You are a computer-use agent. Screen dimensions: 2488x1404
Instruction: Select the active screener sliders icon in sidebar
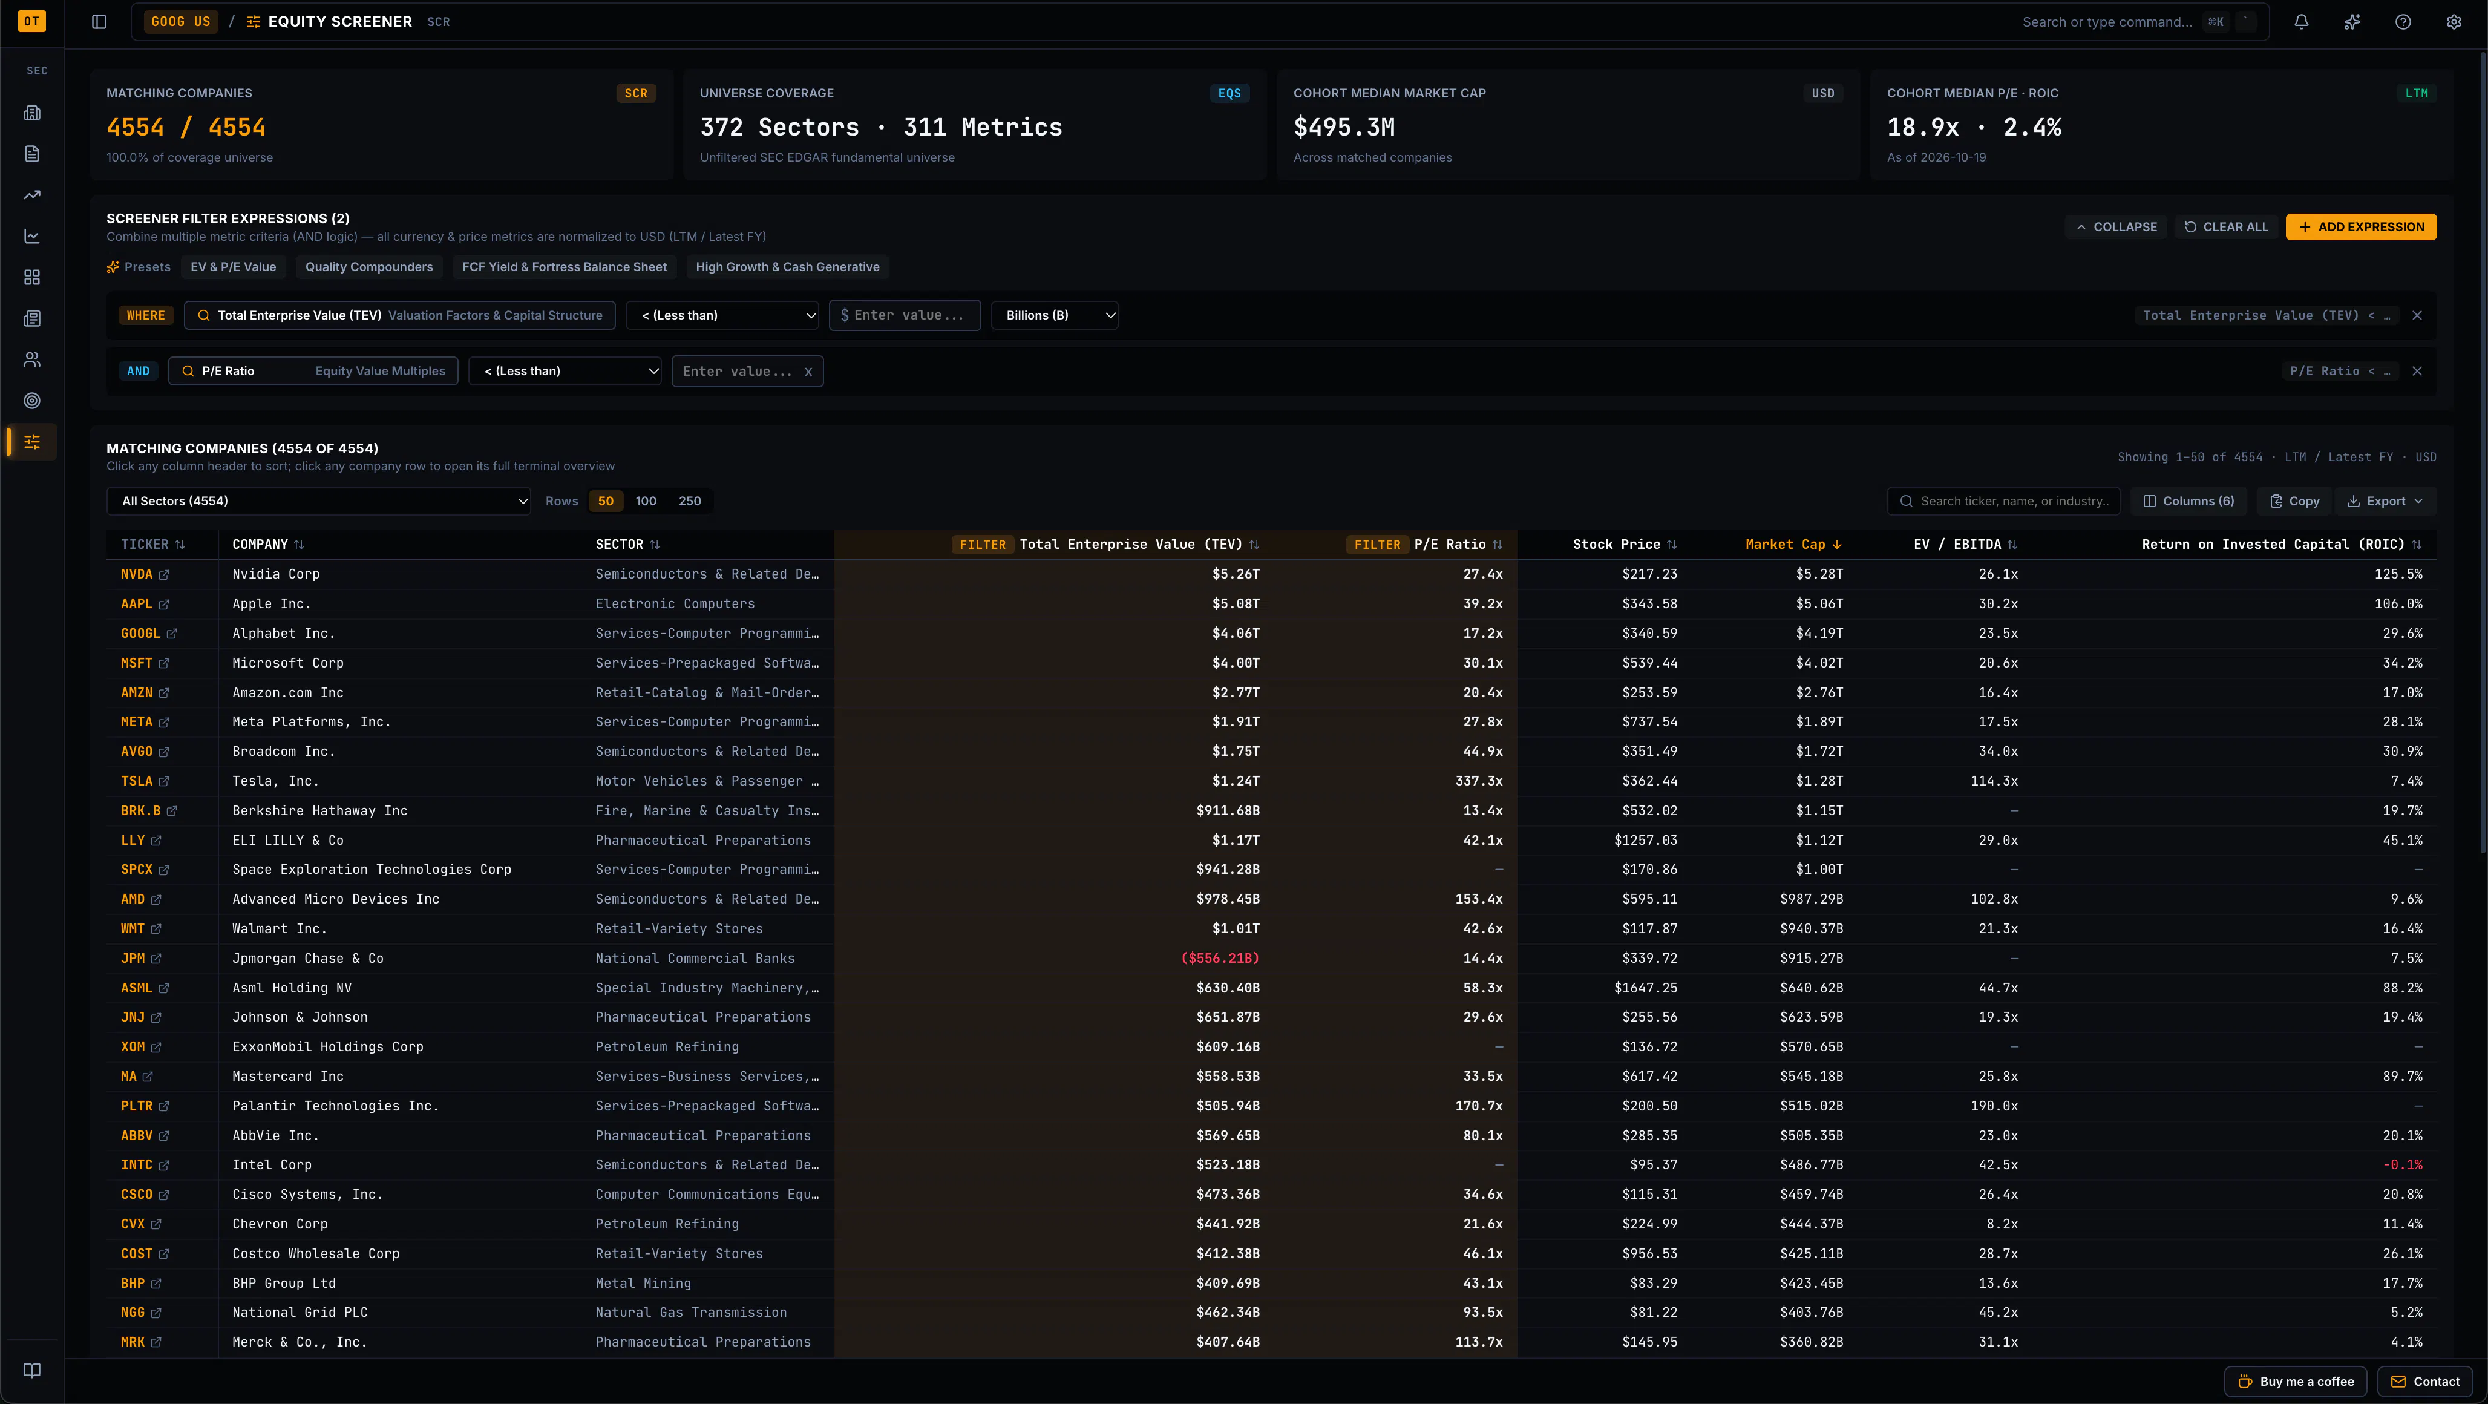click(32, 442)
